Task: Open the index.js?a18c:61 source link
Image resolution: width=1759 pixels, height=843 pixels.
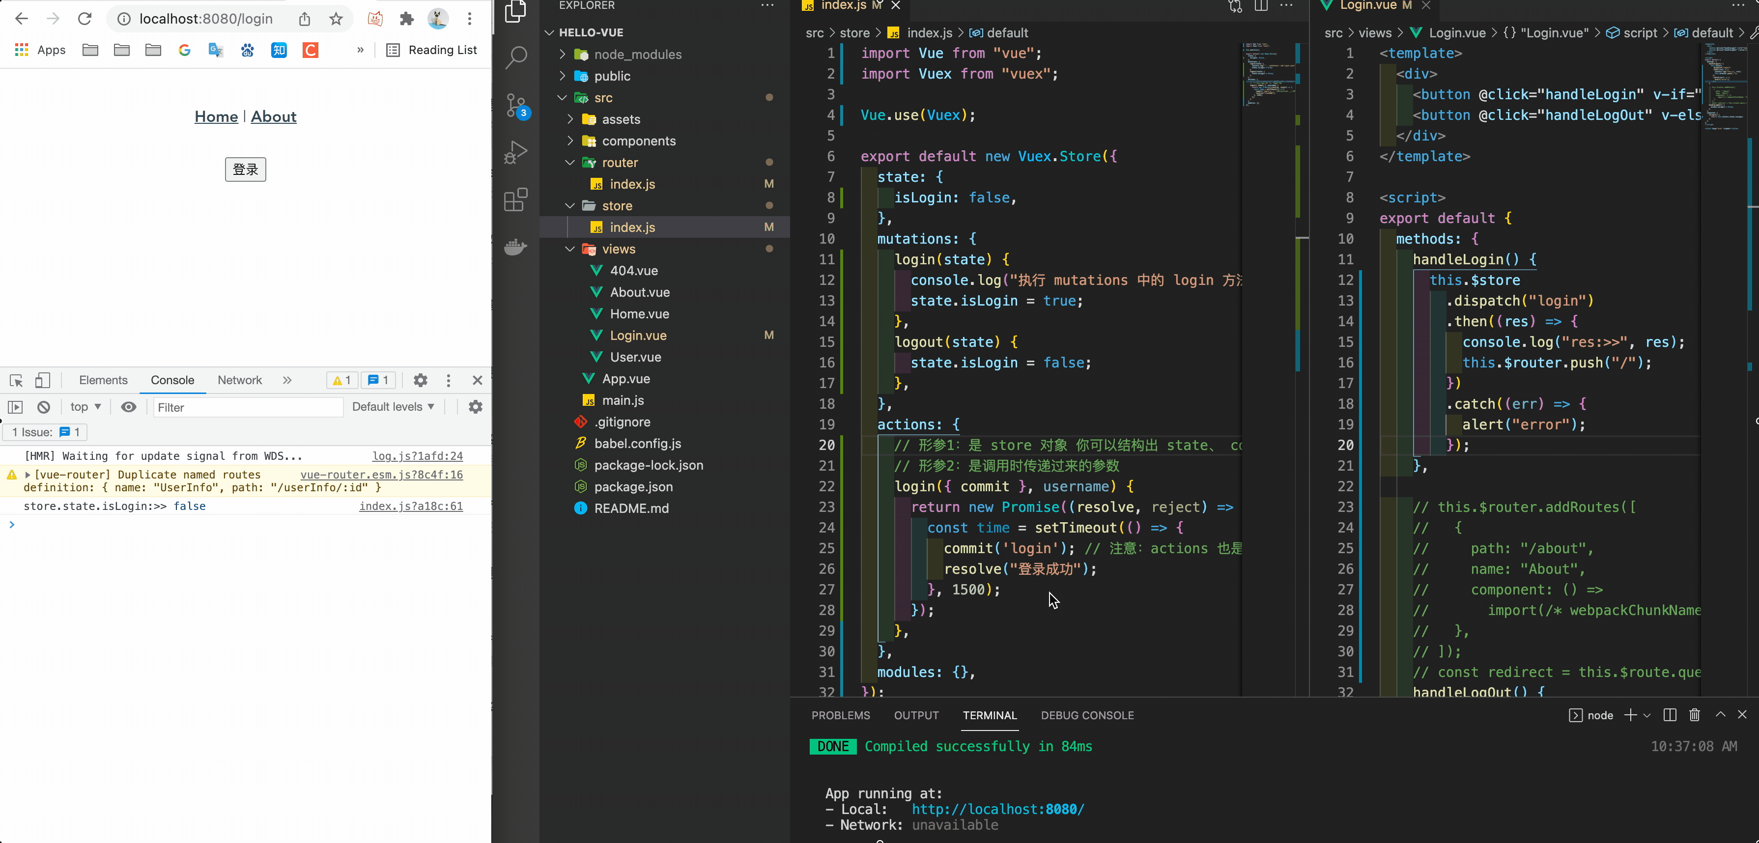Action: [x=410, y=506]
